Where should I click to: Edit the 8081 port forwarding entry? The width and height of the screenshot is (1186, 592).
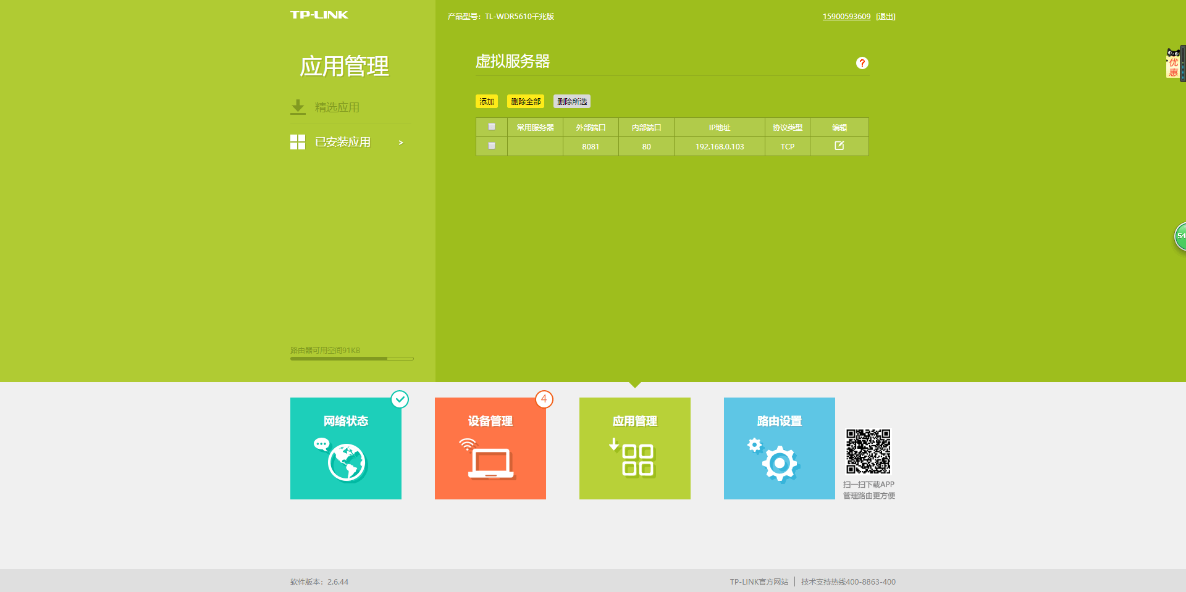pos(839,146)
